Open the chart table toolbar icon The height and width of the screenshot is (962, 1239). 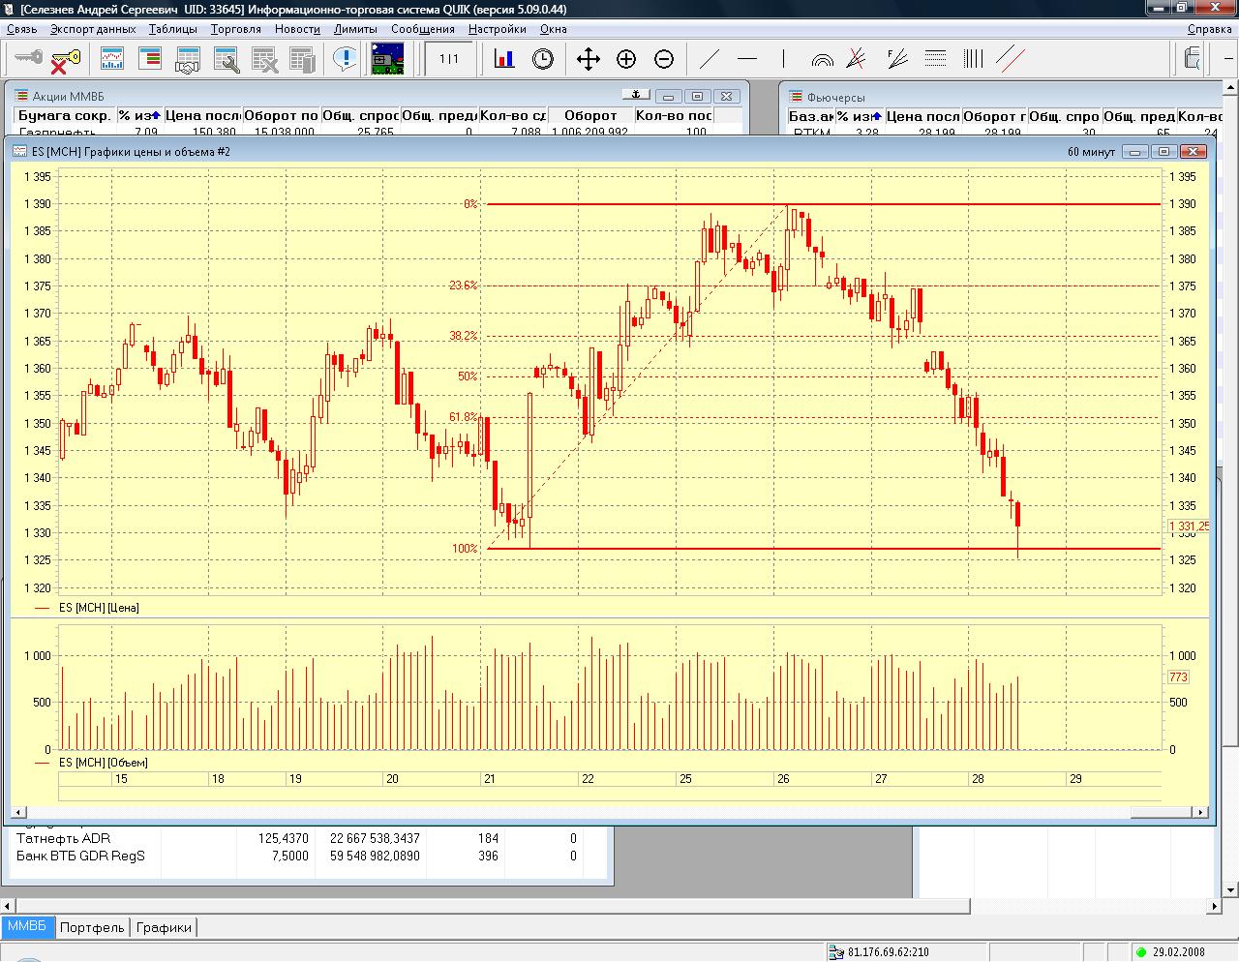coord(112,59)
